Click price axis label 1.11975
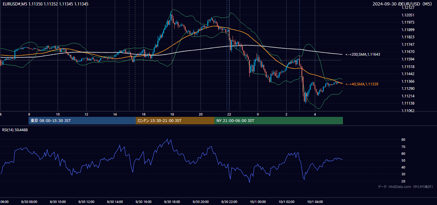This screenshot has width=437, height=205. pos(408,22)
